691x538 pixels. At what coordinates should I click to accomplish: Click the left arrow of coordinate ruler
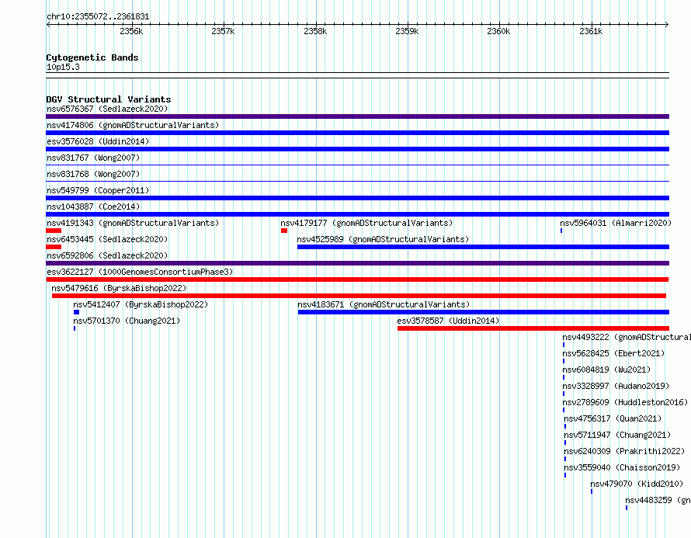click(x=48, y=25)
